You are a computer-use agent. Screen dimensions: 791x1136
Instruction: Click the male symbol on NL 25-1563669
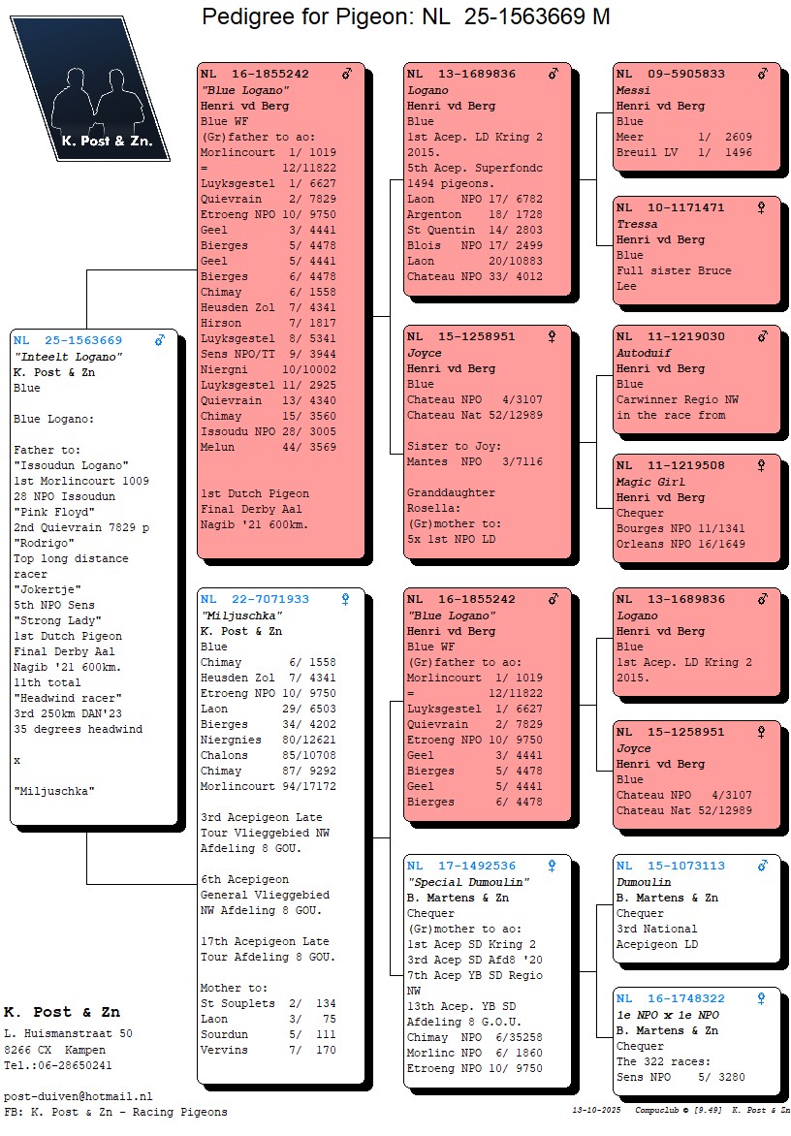(x=160, y=340)
